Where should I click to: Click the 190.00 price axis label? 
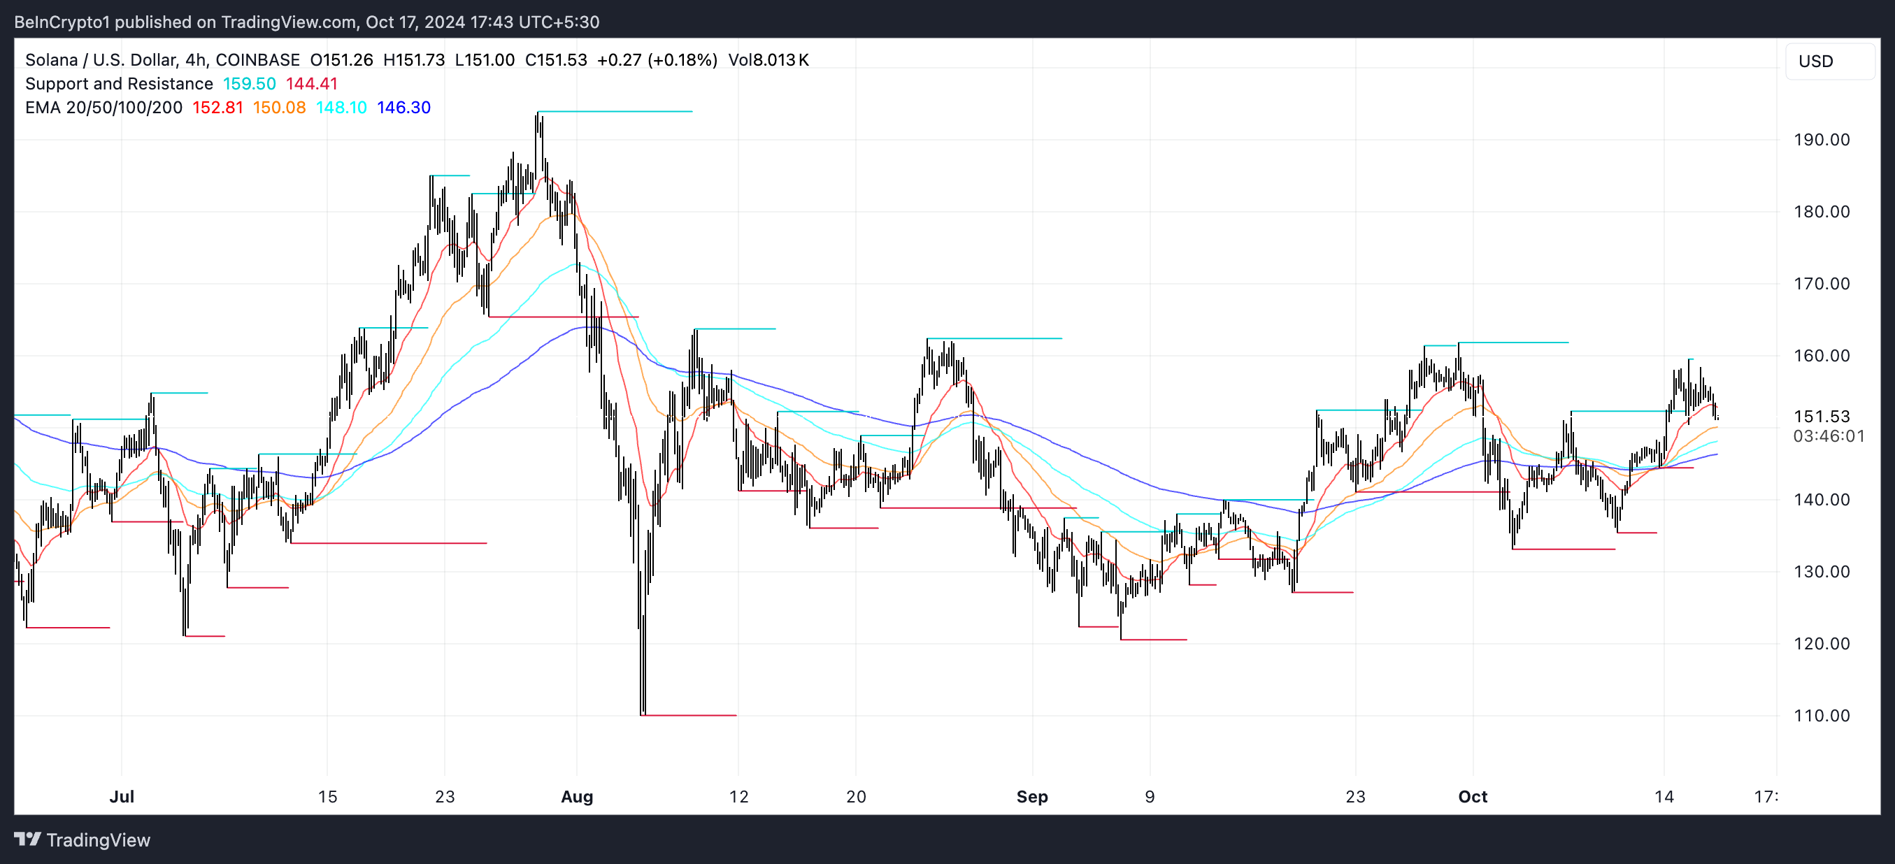pyautogui.click(x=1821, y=140)
